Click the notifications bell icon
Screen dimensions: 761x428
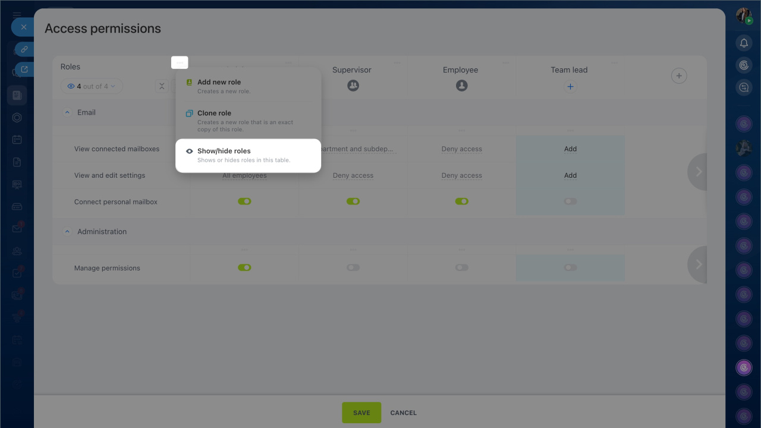tap(744, 43)
